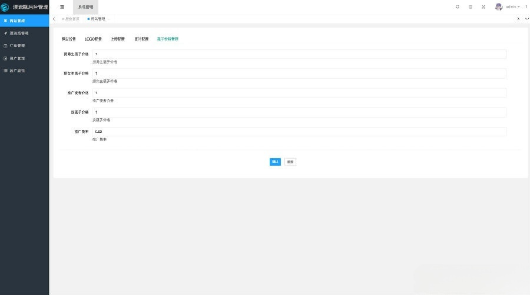Click the admin user avatar
This screenshot has height=295, width=530.
pos(499,7)
